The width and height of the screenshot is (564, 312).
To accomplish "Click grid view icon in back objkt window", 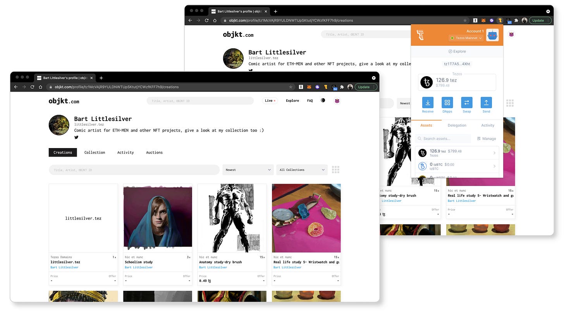I will point(510,103).
